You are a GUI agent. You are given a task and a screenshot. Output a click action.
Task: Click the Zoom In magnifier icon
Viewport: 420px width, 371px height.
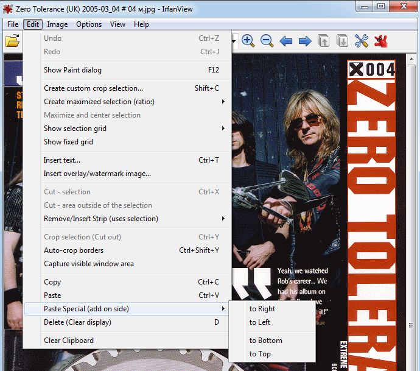pos(248,41)
